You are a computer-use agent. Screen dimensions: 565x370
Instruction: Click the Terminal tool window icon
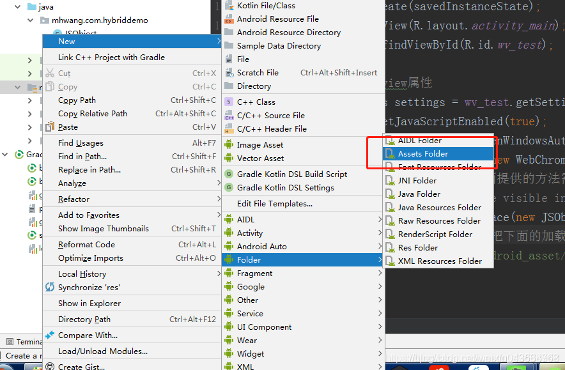pos(10,341)
